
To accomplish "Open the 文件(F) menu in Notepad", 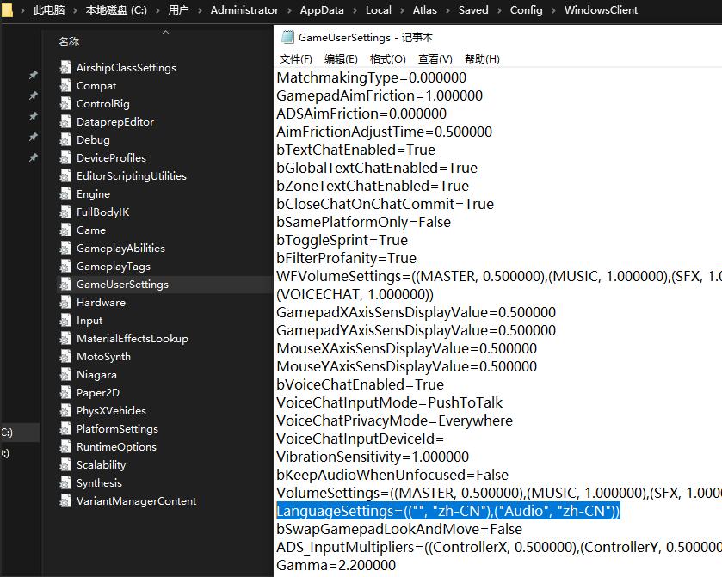I will click(x=296, y=58).
